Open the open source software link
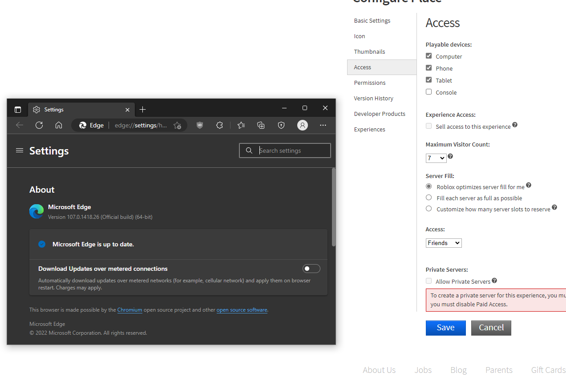This screenshot has height=376, width=566. (x=242, y=310)
